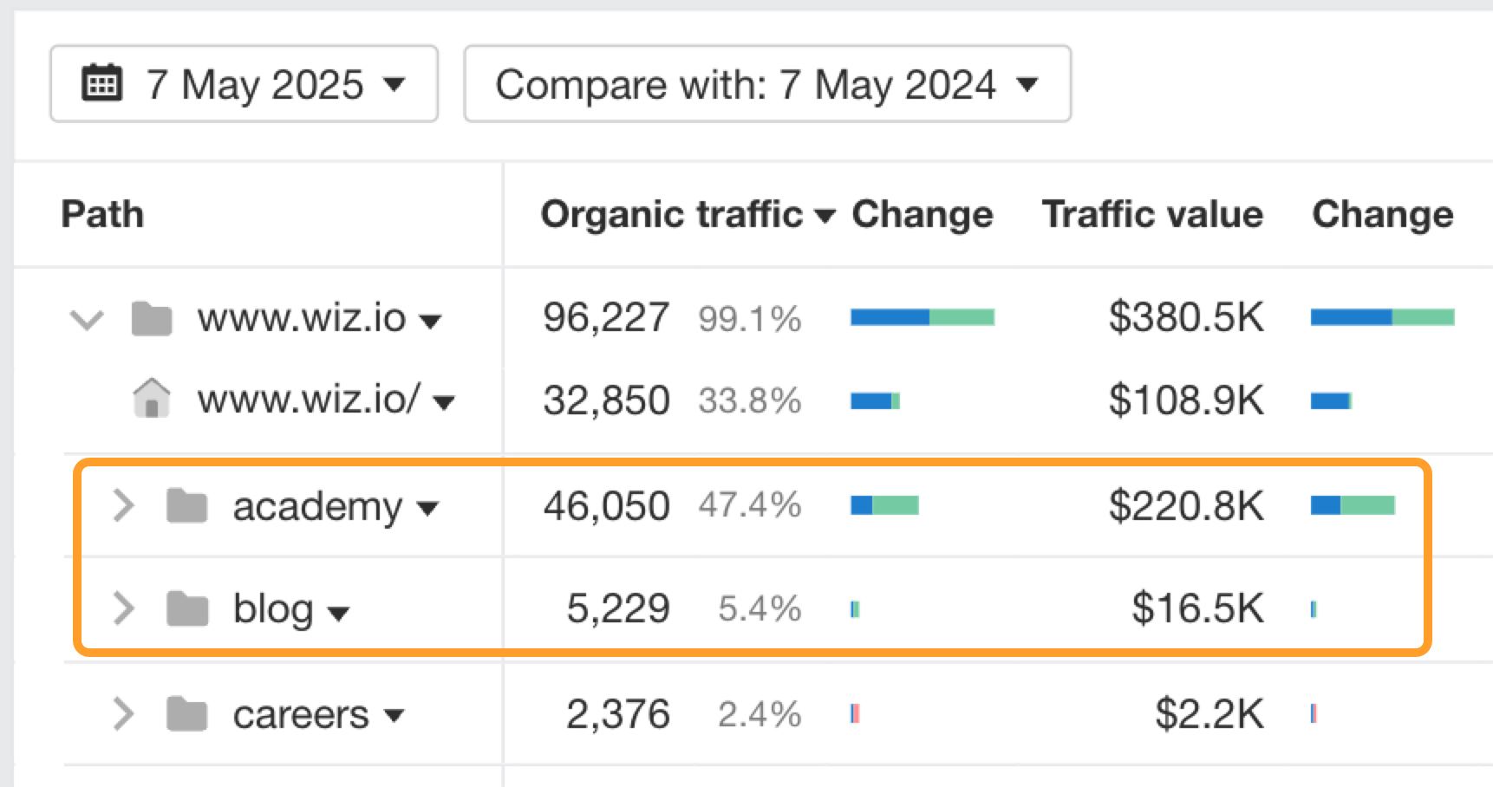Open the 7 May 2025 date picker
The width and height of the screenshot is (1493, 787).
244,84
